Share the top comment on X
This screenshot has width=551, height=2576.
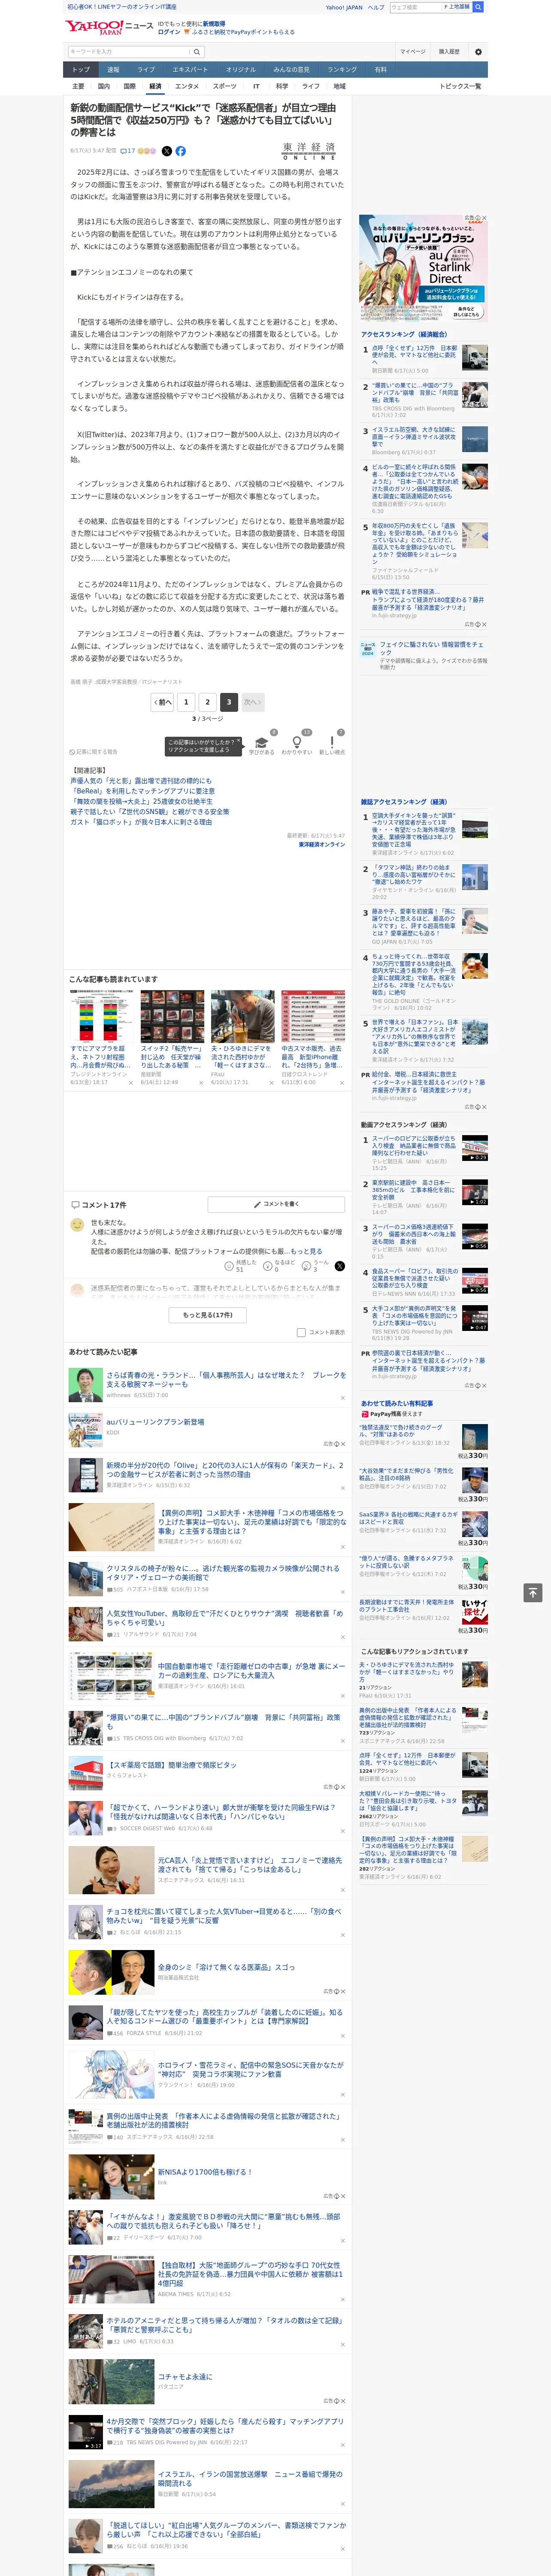tap(340, 1266)
